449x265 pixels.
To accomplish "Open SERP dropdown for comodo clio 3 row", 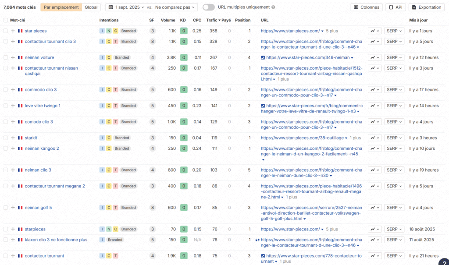I will [x=394, y=122].
